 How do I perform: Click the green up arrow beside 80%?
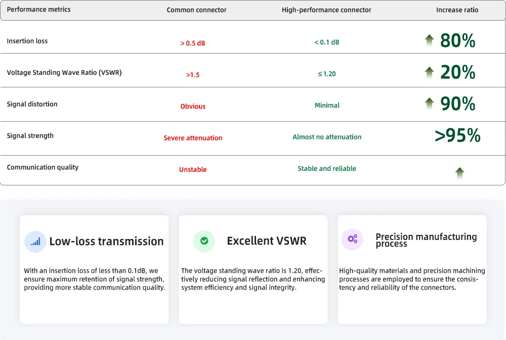pyautogui.click(x=429, y=40)
